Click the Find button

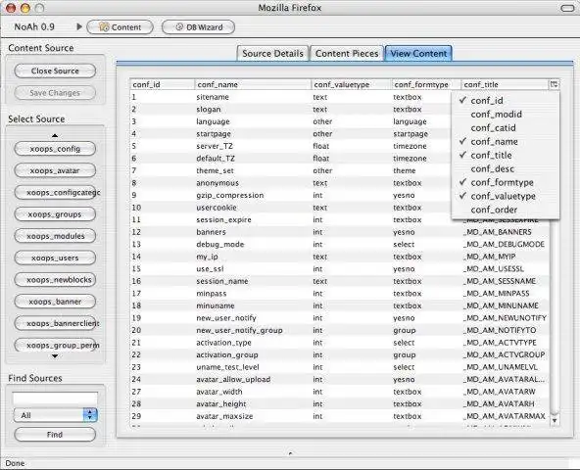(x=55, y=435)
